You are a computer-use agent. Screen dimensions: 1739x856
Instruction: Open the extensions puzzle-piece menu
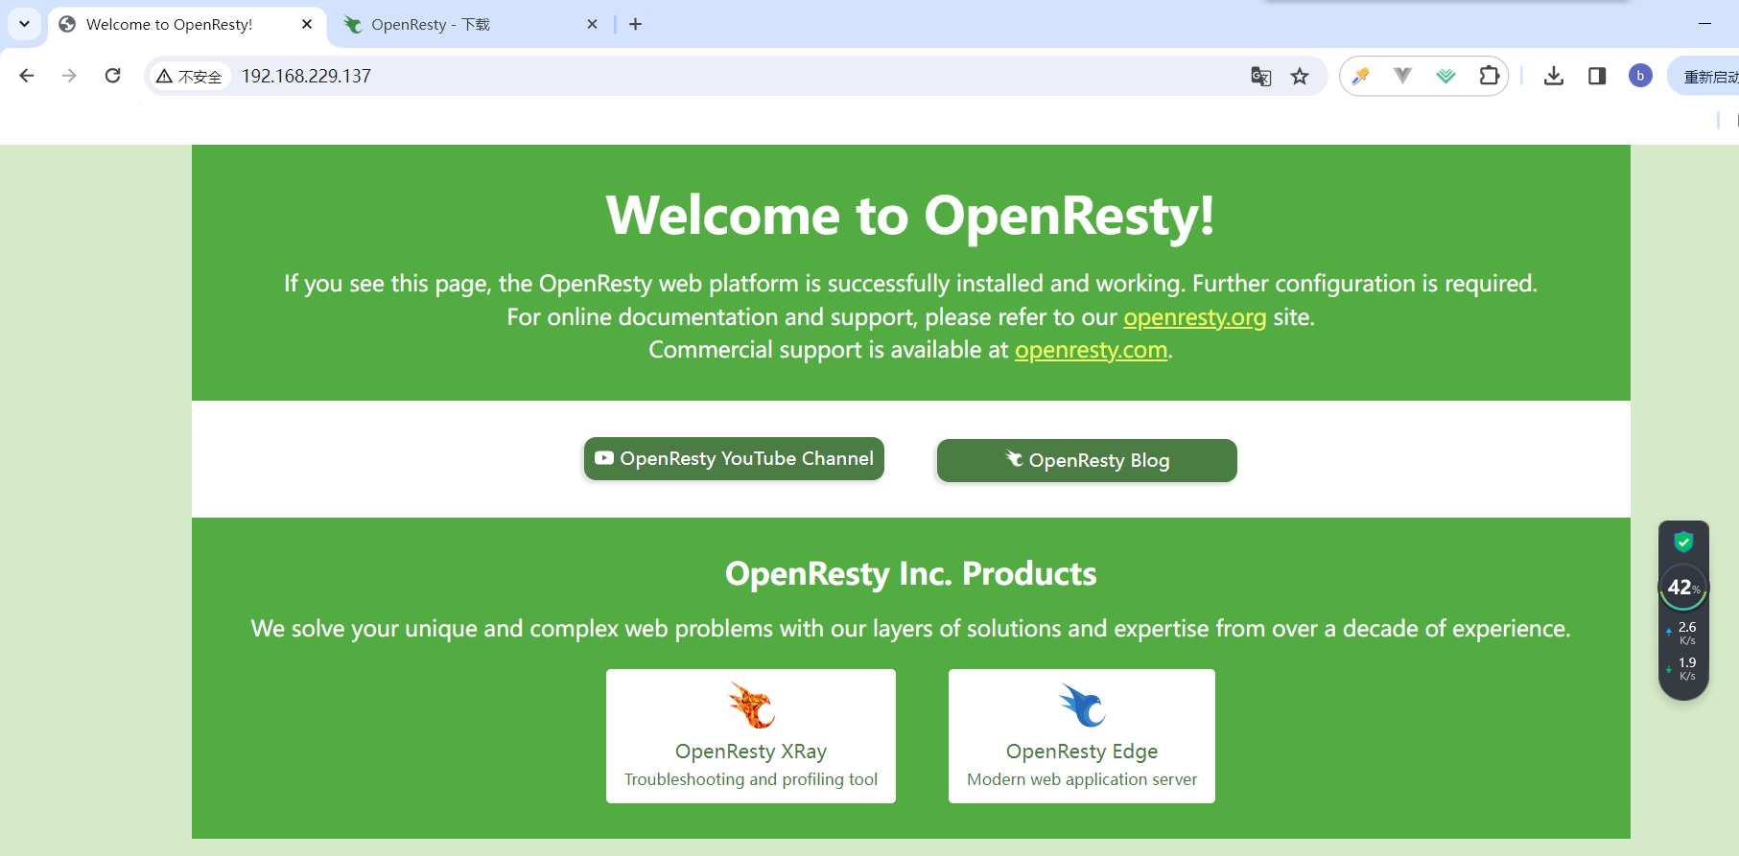pyautogui.click(x=1489, y=76)
